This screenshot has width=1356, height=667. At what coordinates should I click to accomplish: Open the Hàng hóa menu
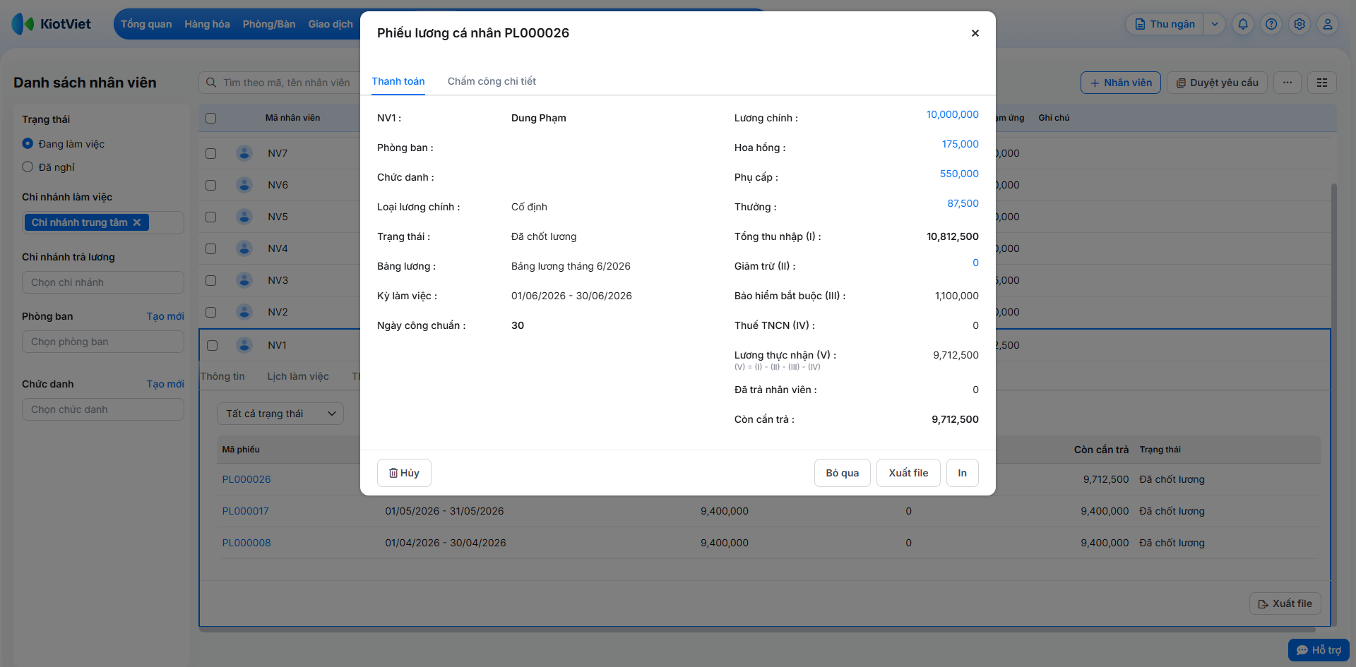[x=207, y=24]
